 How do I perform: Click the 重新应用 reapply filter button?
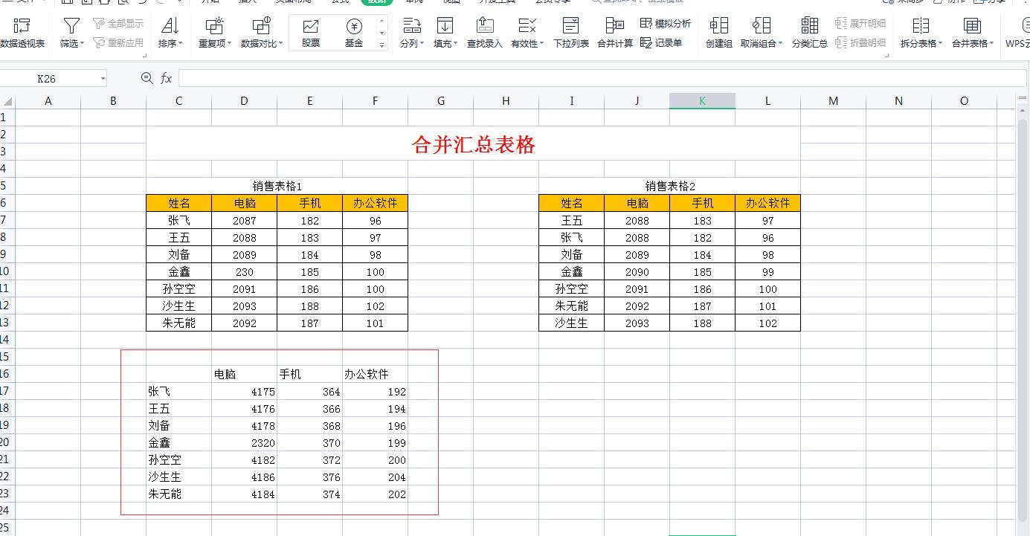point(118,43)
